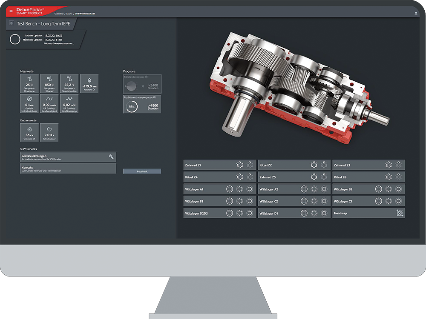This screenshot has width=426, height=319.
Task: Select first gear icon in Zahnrad Z1 row
Action: point(240,165)
